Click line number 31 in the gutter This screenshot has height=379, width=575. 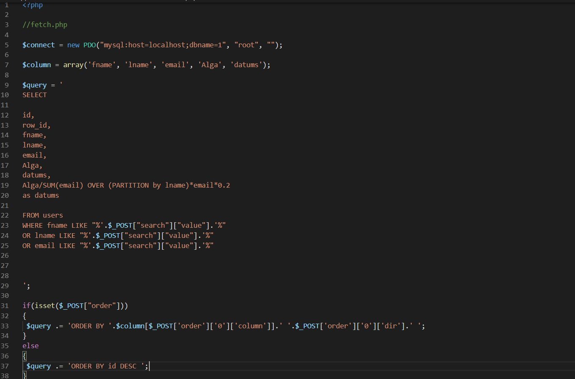pos(5,306)
